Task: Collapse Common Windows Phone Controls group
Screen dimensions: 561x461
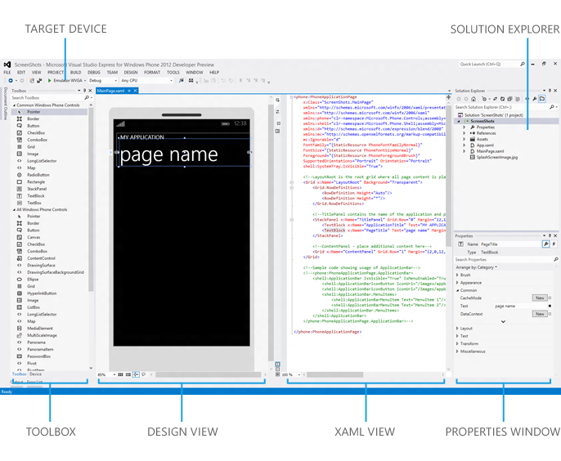Action: (15, 105)
